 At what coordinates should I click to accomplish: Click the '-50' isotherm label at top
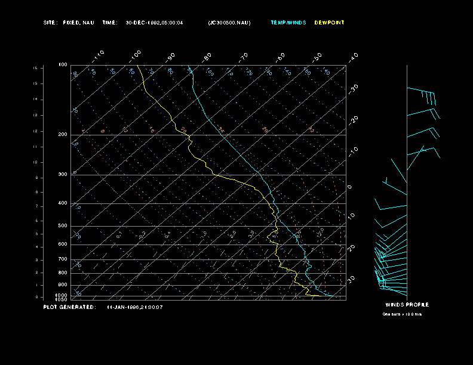coord(317,57)
